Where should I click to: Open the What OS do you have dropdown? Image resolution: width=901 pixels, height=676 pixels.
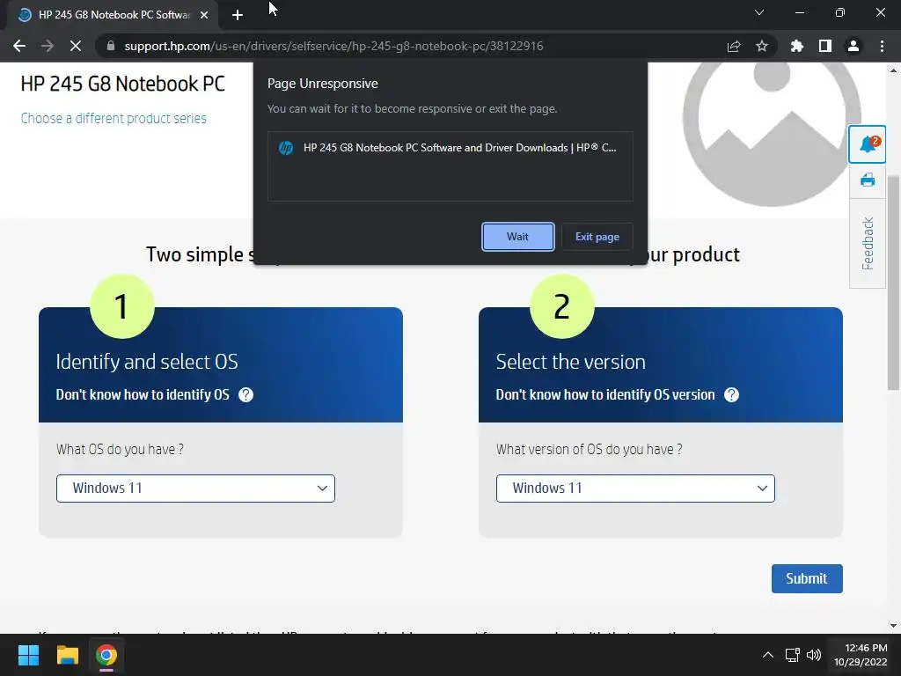pos(195,488)
